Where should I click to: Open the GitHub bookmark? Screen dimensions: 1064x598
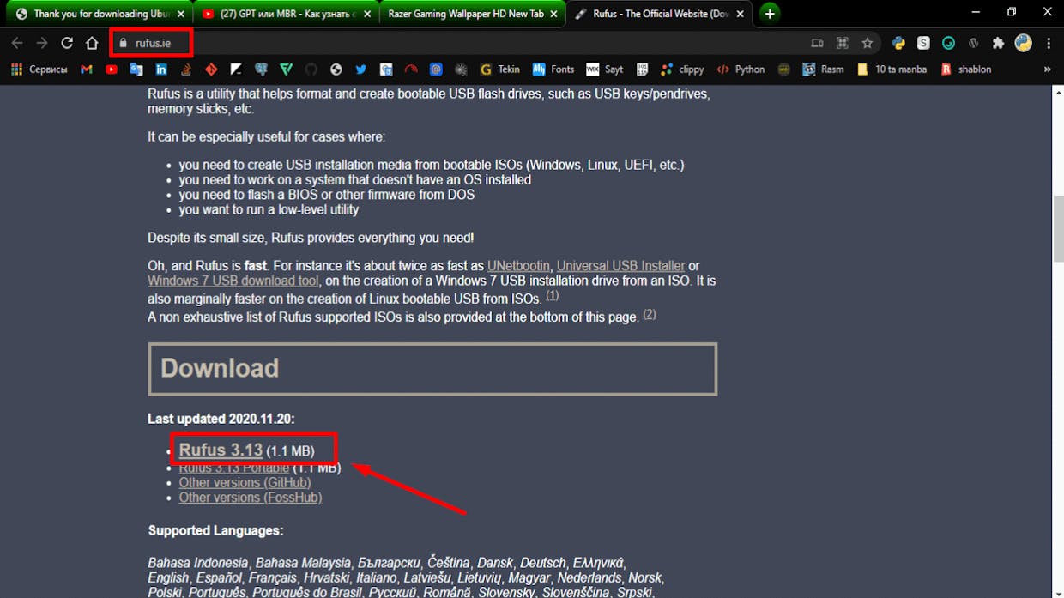tap(311, 69)
